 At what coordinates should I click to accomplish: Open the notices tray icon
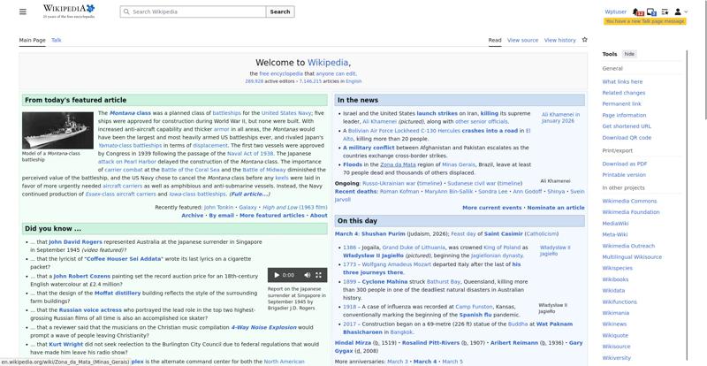pyautogui.click(x=651, y=11)
